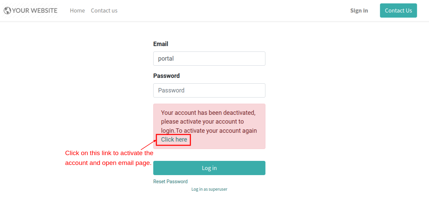Click the teal Contact Us button
The height and width of the screenshot is (211, 429).
coord(398,10)
